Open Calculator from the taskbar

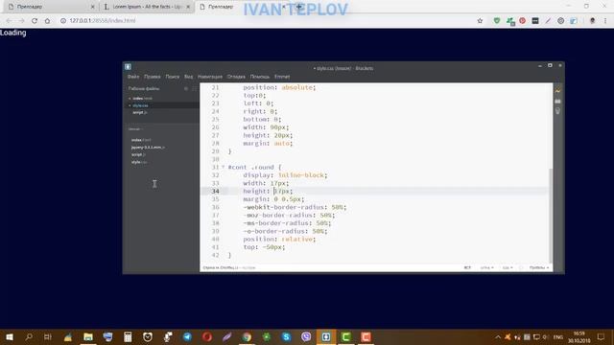coord(128,336)
